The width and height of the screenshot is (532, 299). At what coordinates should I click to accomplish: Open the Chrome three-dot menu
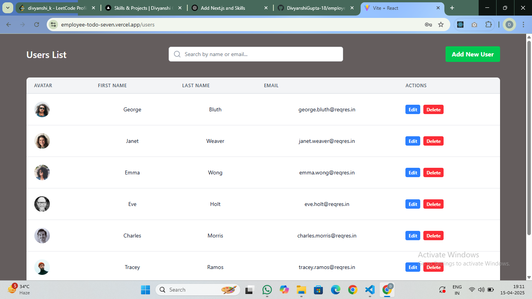coord(523,25)
